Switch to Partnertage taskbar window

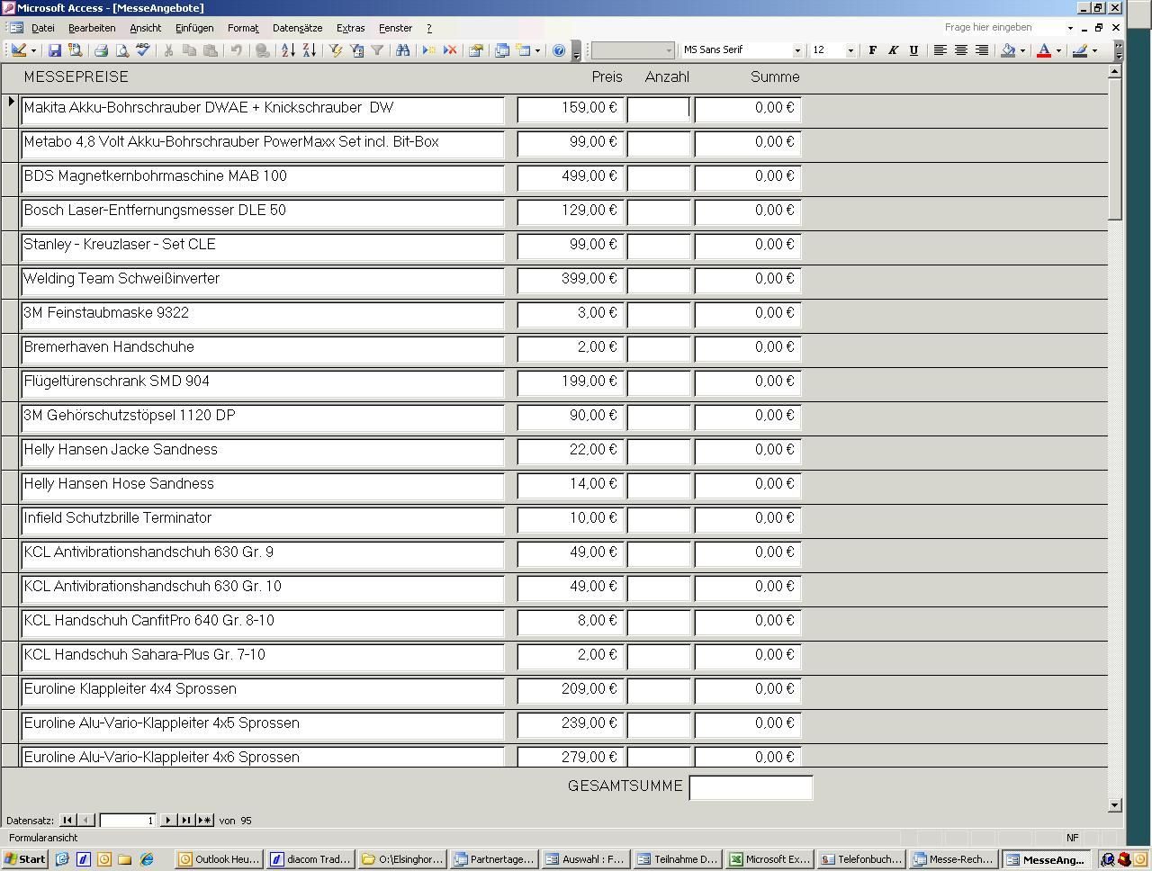[x=494, y=859]
